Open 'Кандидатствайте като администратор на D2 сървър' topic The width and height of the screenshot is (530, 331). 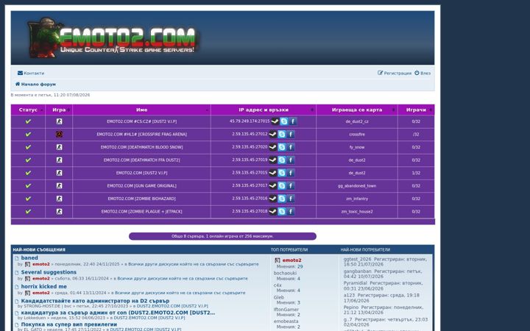tap(95, 301)
